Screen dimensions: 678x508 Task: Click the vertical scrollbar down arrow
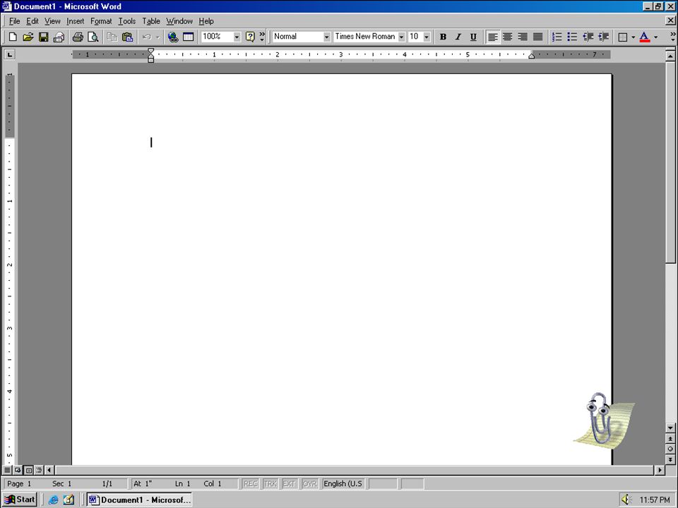point(670,428)
